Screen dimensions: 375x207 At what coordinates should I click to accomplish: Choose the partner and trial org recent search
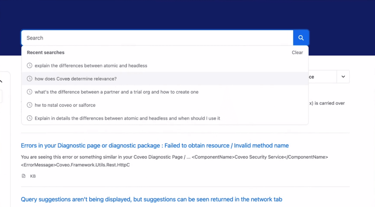click(116, 92)
